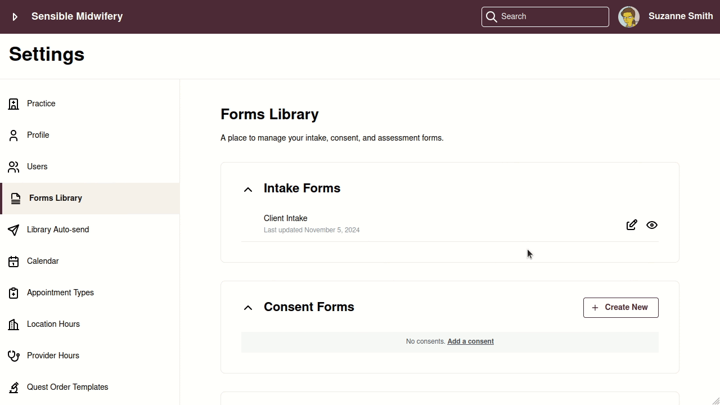Screen dimensions: 720x405
Task: Click the Settings page title
Action: pyautogui.click(x=47, y=55)
